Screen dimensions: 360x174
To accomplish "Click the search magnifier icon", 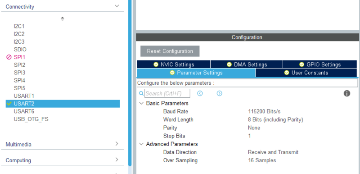I will (141, 94).
